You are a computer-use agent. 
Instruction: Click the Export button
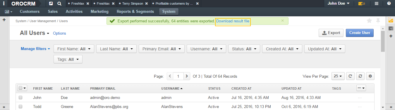pyautogui.click(x=331, y=33)
